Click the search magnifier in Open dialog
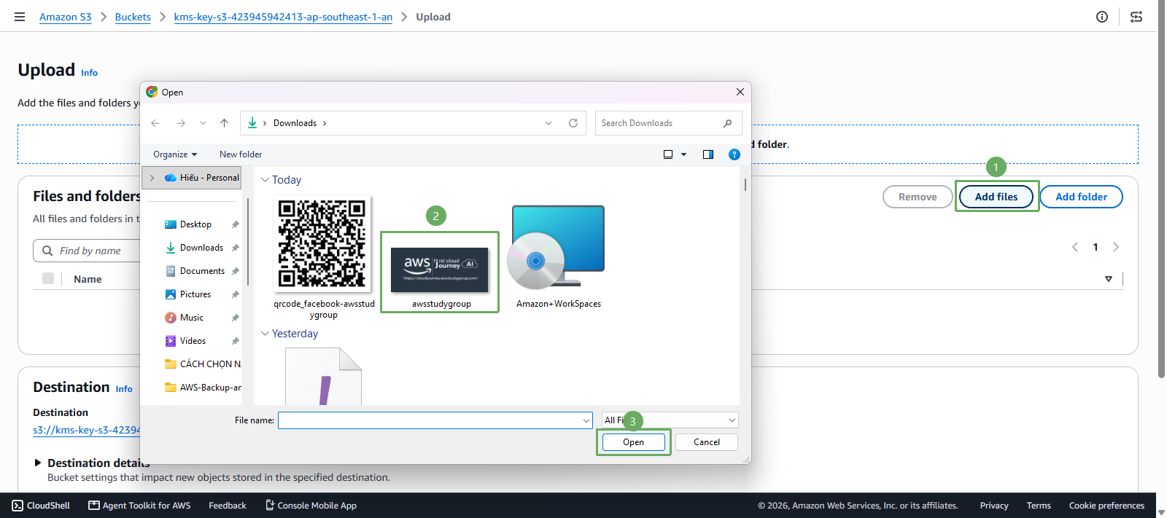Viewport: 1167px width, 518px height. [727, 123]
